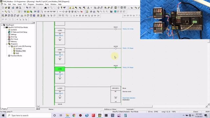Screen dimensions: 210x118
Task: Open the File menu
Action: click(x=5, y=4)
